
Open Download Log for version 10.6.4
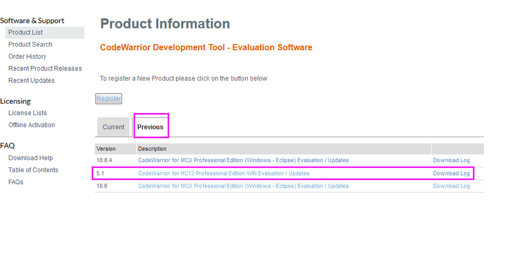pos(451,161)
